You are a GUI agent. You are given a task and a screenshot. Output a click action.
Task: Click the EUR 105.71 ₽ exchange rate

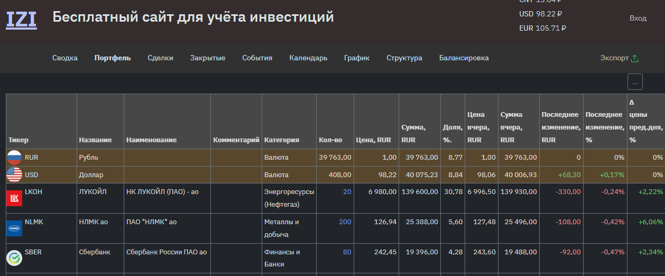click(543, 29)
